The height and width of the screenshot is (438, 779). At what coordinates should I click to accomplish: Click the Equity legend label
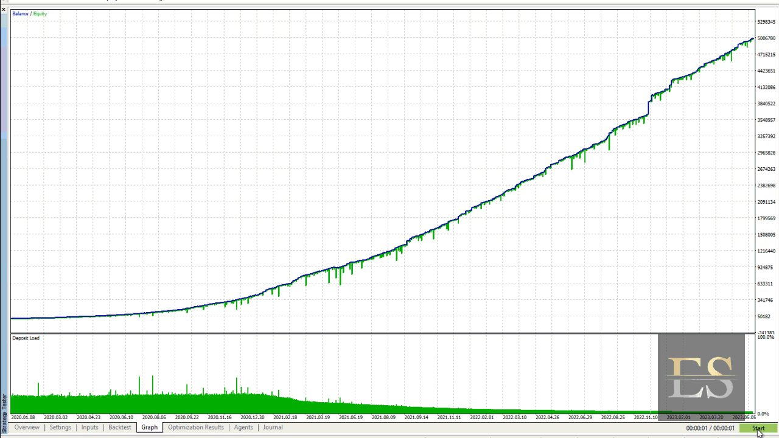tap(40, 13)
